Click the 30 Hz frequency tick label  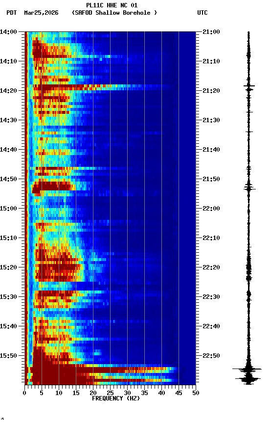[127, 393]
